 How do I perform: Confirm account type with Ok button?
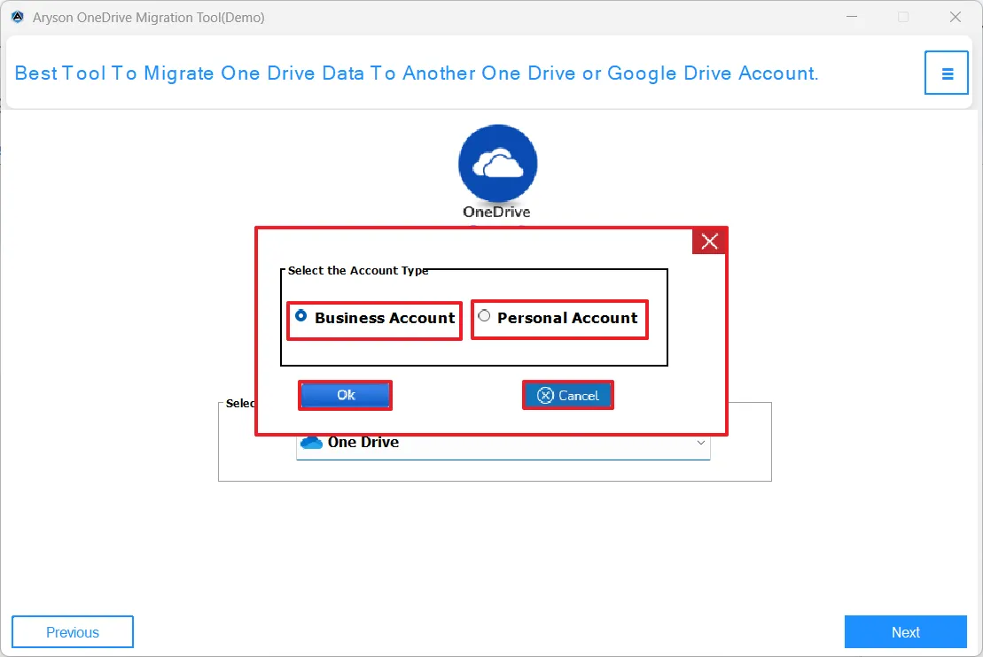pos(346,395)
